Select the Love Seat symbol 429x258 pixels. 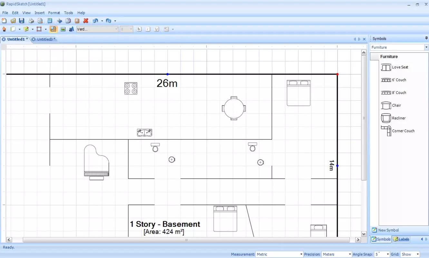[395, 67]
